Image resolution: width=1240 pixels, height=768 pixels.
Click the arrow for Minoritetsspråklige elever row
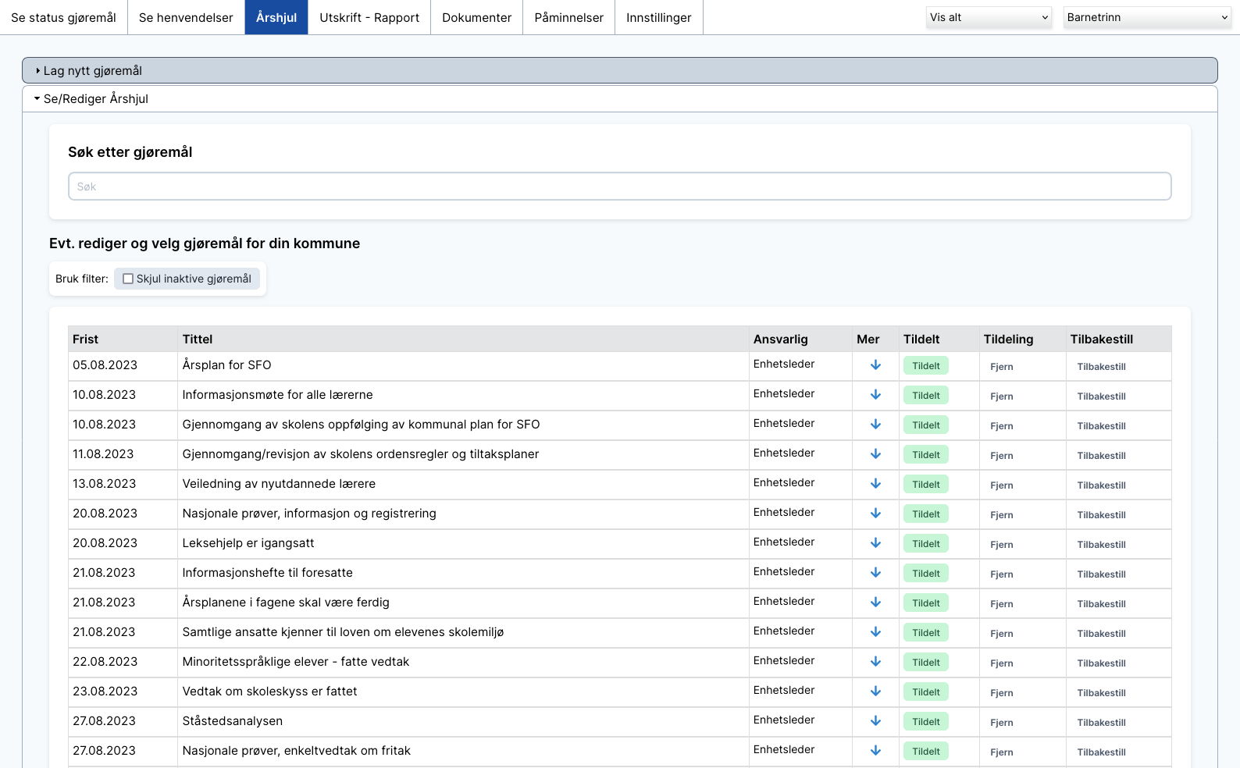click(875, 662)
